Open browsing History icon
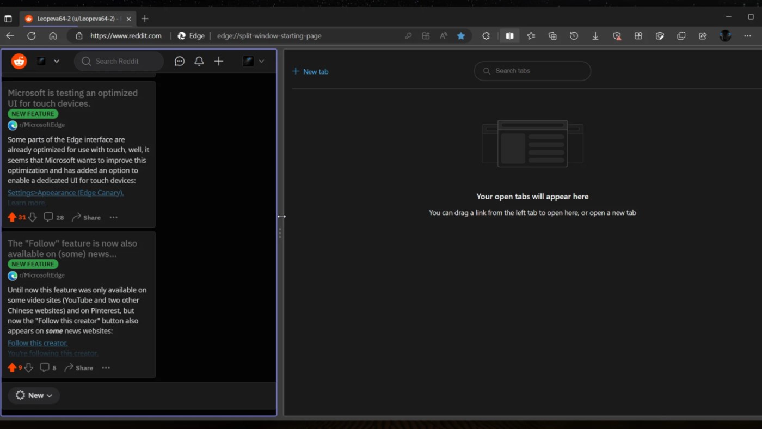 coord(574,36)
